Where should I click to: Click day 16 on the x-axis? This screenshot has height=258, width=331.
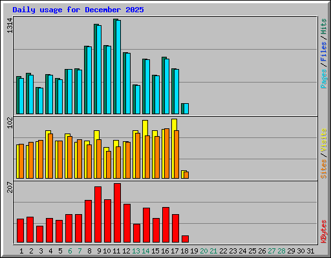coord(165,251)
